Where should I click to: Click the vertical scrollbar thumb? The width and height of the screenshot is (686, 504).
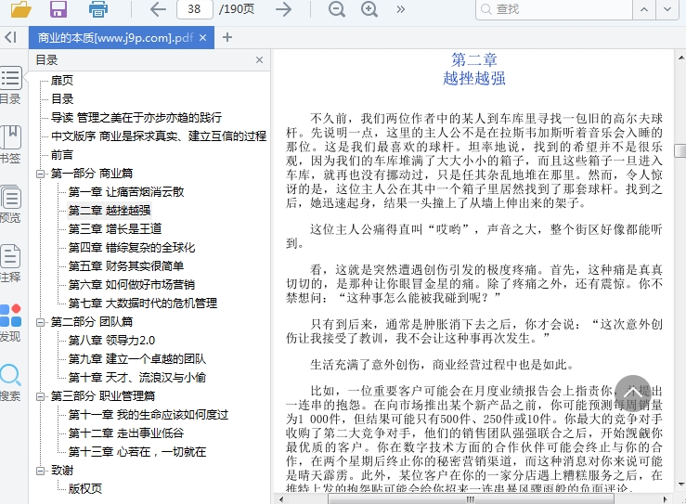coord(680,150)
